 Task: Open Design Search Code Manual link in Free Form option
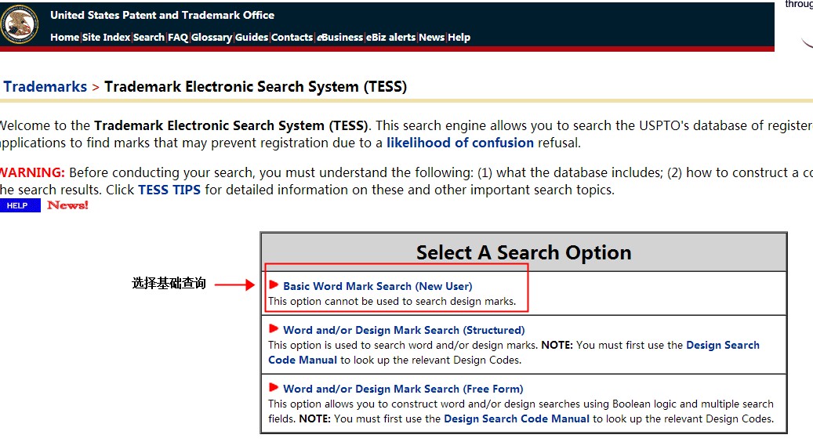[516, 418]
